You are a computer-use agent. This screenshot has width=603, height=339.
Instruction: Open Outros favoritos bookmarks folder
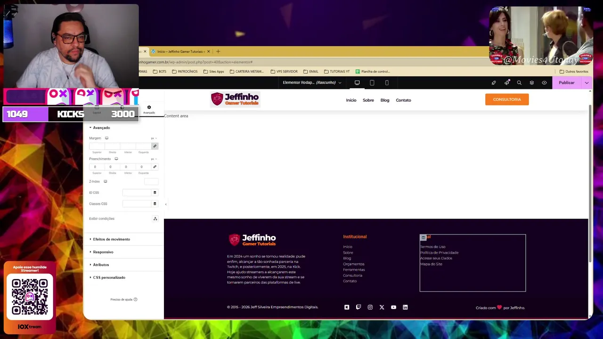coord(574,72)
